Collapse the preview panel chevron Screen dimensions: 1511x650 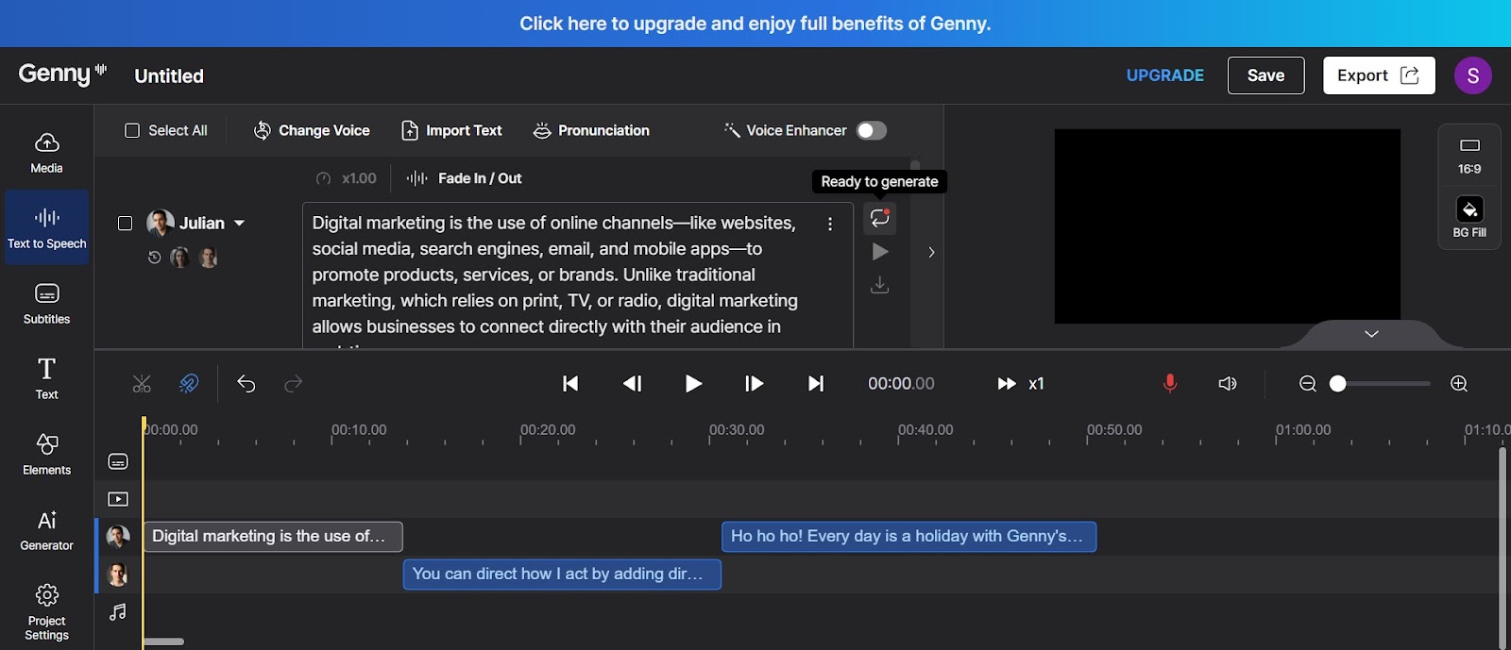(x=1371, y=334)
